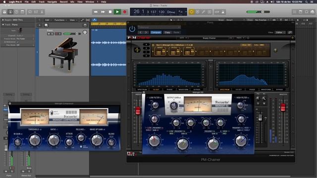This screenshot has height=178, width=317.
Task: Open the tracks View menu
Action: point(73,20)
